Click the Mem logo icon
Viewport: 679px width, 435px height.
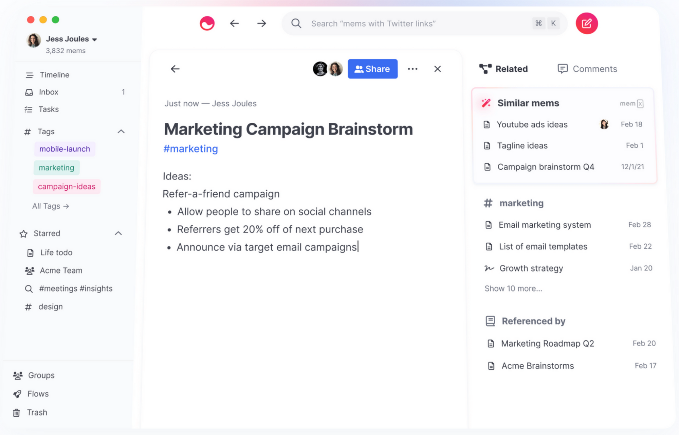click(207, 23)
